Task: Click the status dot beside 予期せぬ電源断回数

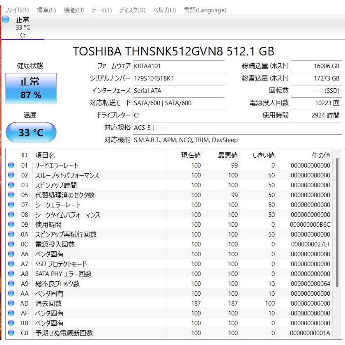Action: 11,333
